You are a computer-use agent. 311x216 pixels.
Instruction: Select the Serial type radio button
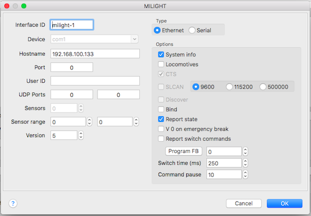point(192,31)
